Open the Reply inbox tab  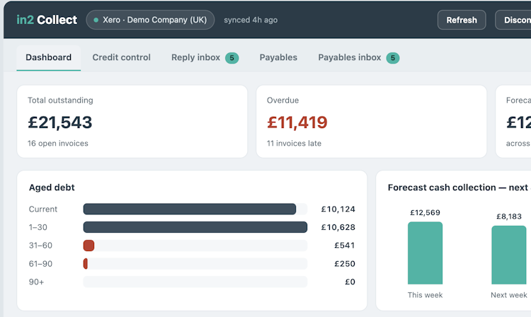tap(205, 57)
